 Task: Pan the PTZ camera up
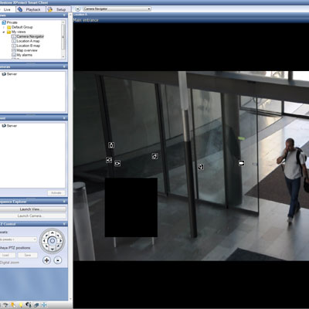tap(53, 233)
